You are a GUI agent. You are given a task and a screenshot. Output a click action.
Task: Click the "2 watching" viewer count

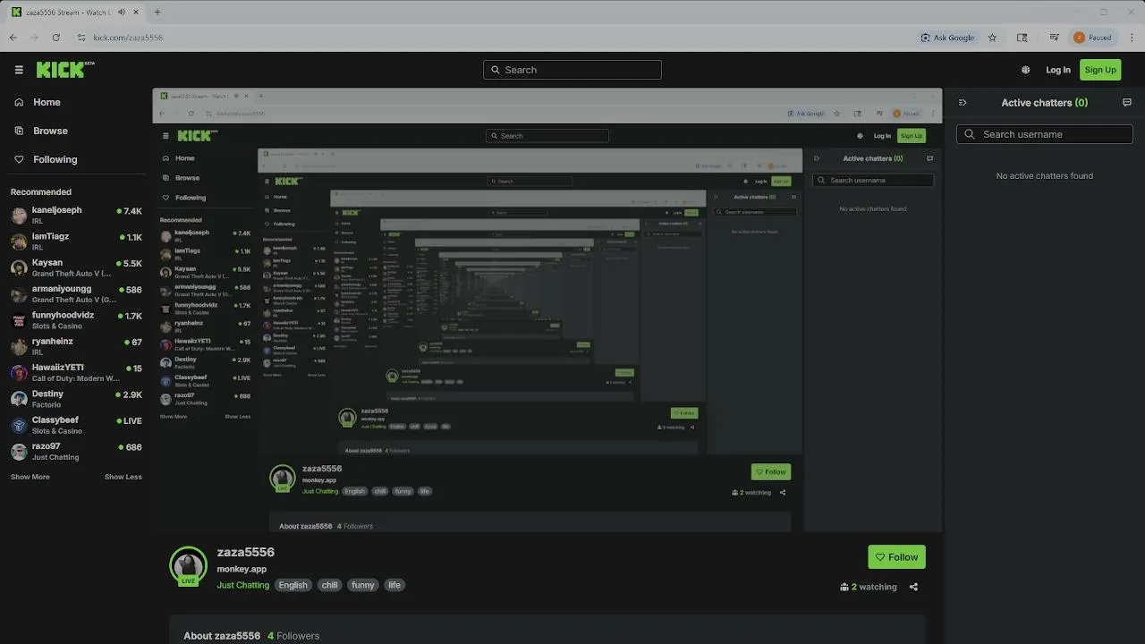pos(869,587)
